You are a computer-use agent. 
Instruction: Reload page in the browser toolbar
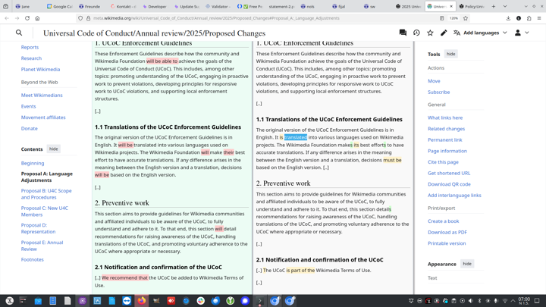click(x=27, y=18)
